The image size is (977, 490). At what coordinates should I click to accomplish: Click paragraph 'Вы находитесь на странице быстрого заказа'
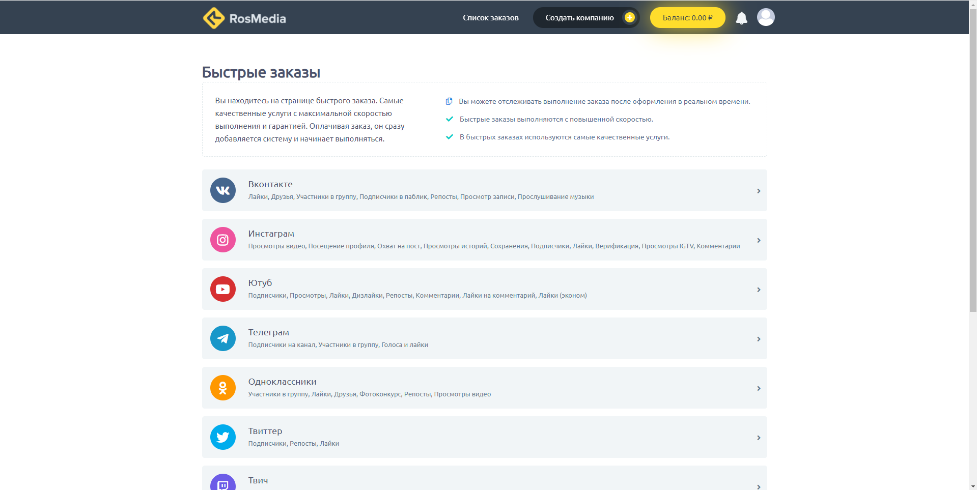pyautogui.click(x=310, y=120)
